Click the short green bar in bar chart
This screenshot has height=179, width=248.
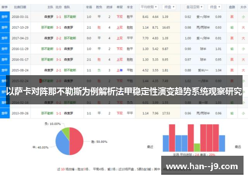coord(197,147)
